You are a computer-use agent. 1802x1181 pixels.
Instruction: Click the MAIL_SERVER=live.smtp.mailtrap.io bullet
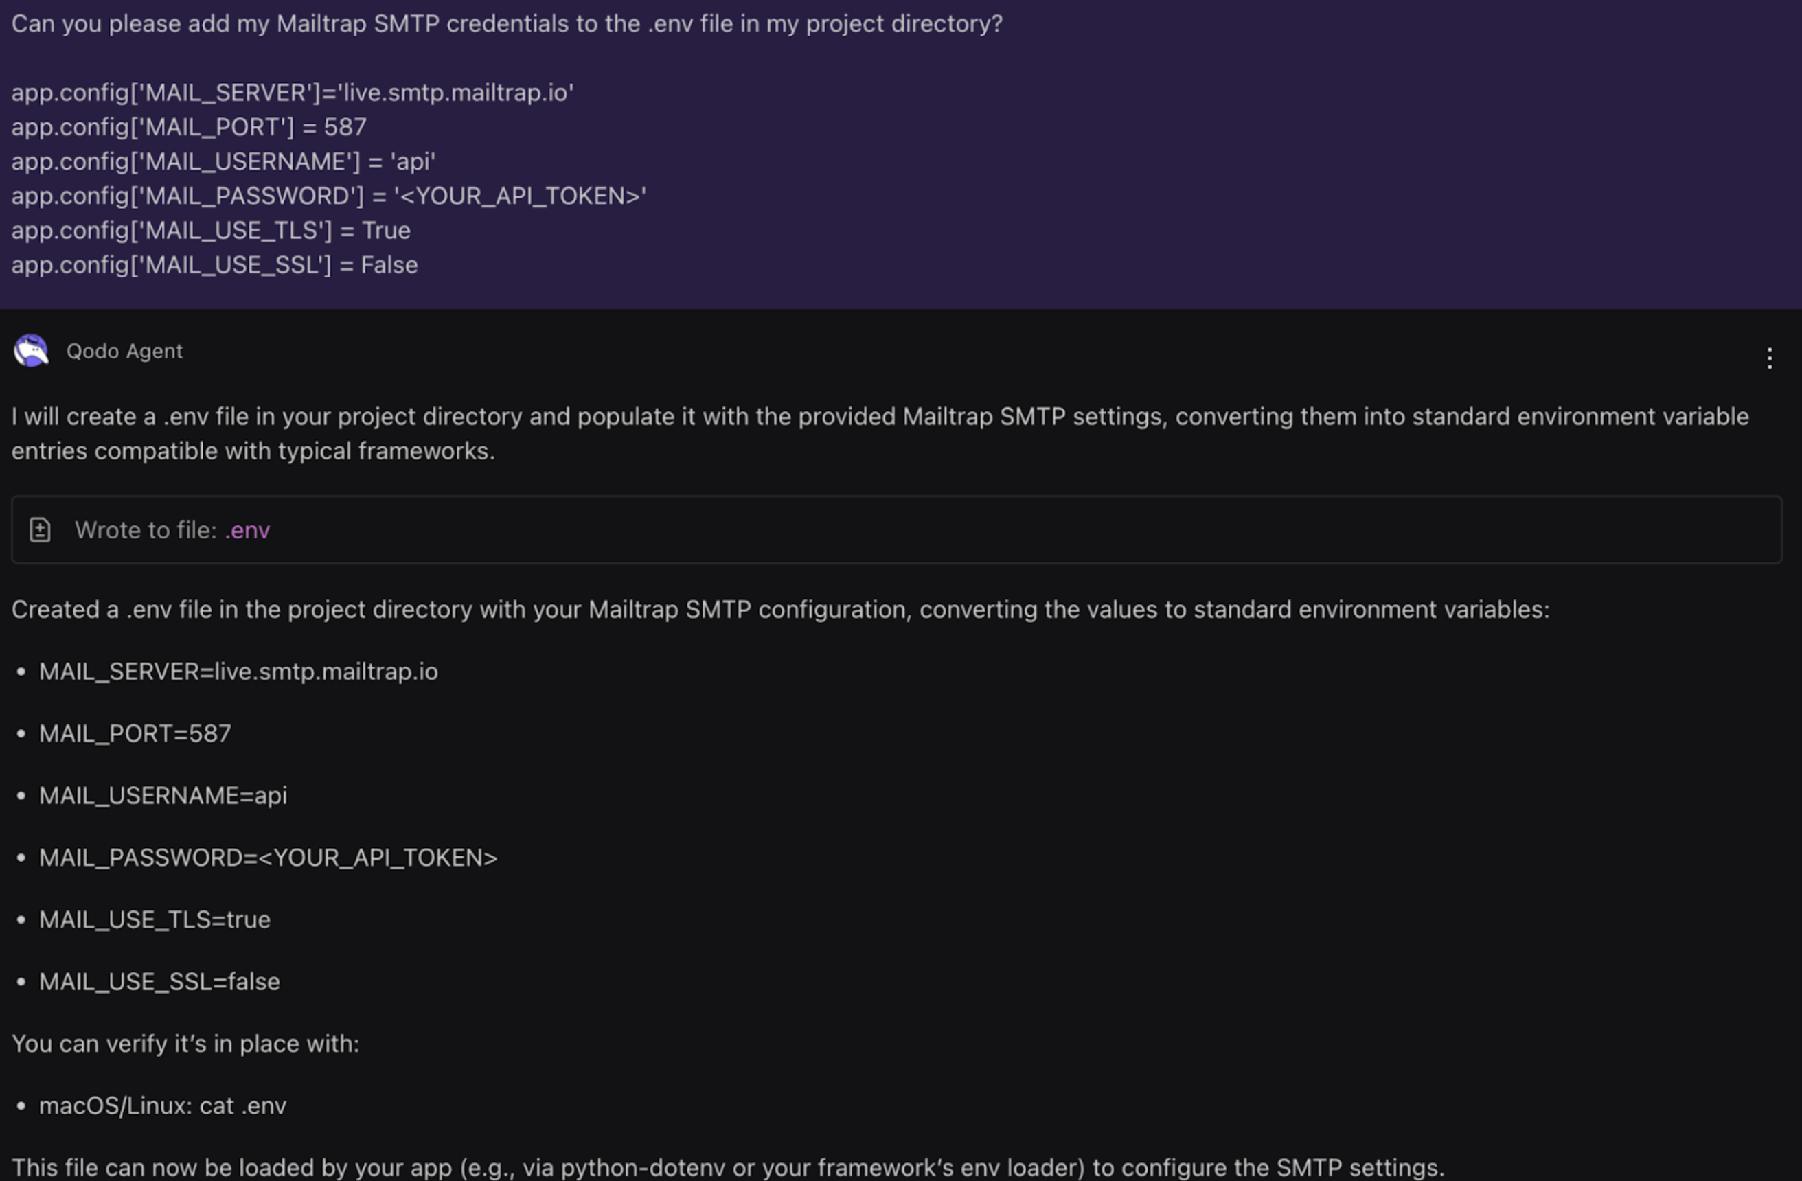click(238, 672)
